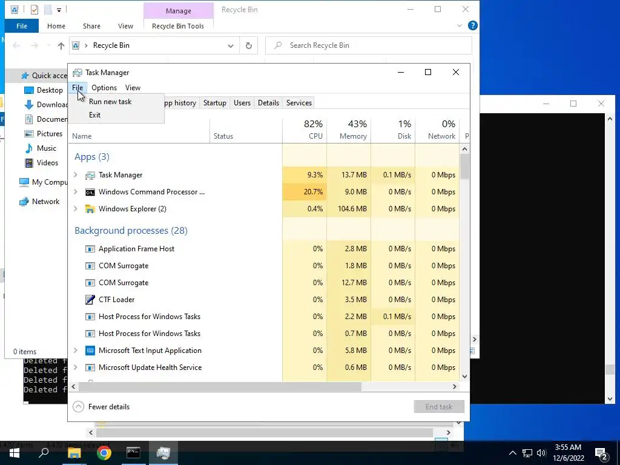The image size is (620, 465).
Task: Click Task Manager horizontal scrollbar right arrow
Action: pyautogui.click(x=454, y=387)
